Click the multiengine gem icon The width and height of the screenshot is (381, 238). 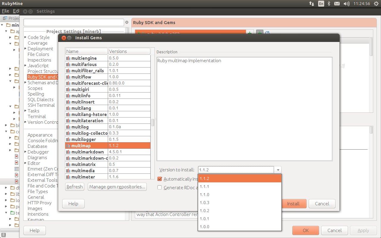[x=68, y=58]
